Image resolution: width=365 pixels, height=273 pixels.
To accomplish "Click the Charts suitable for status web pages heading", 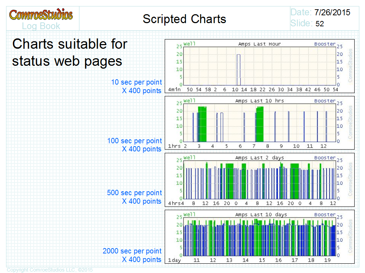I will click(x=70, y=53).
